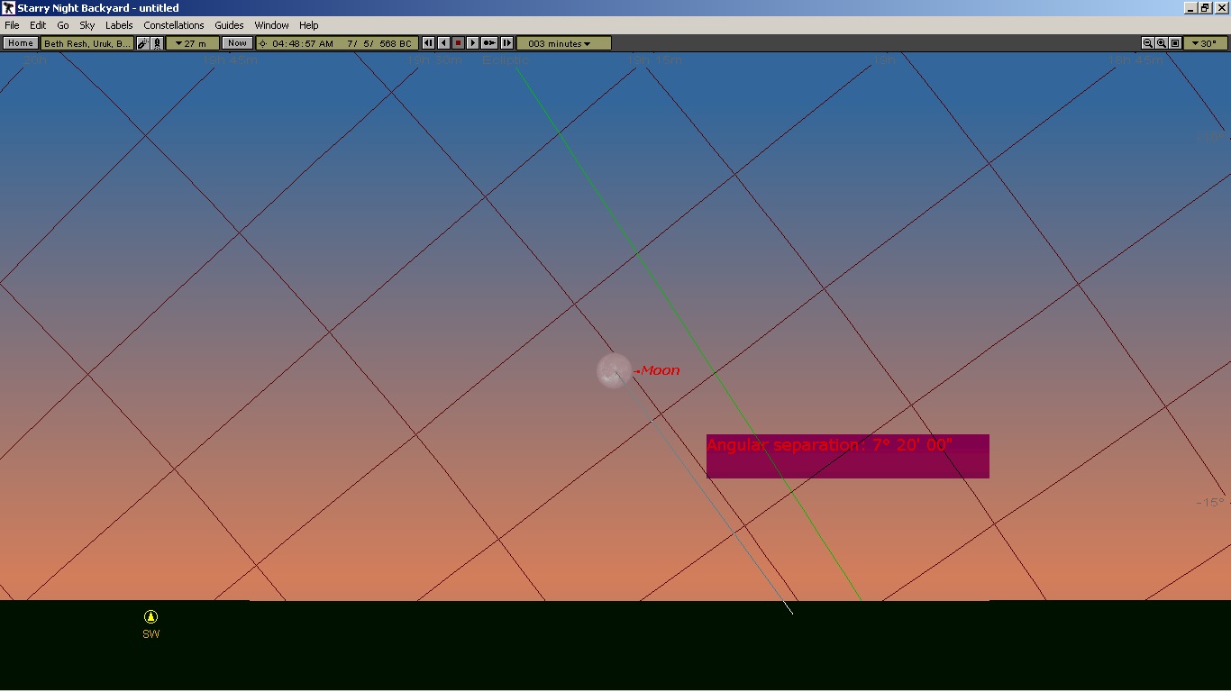The image size is (1231, 692).
Task: Click the Starry Night app icon in title bar
Action: coord(8,7)
